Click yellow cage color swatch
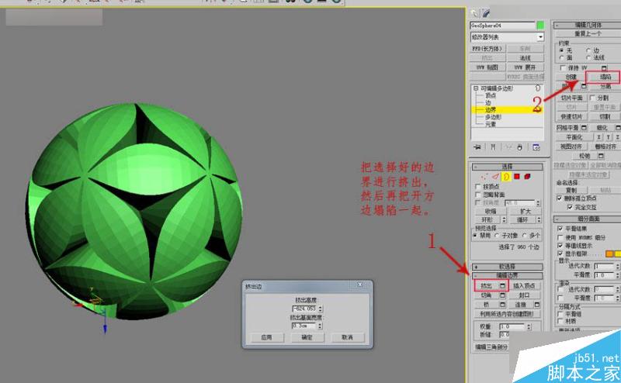Image resolution: width=621 pixels, height=383 pixels. [617, 254]
